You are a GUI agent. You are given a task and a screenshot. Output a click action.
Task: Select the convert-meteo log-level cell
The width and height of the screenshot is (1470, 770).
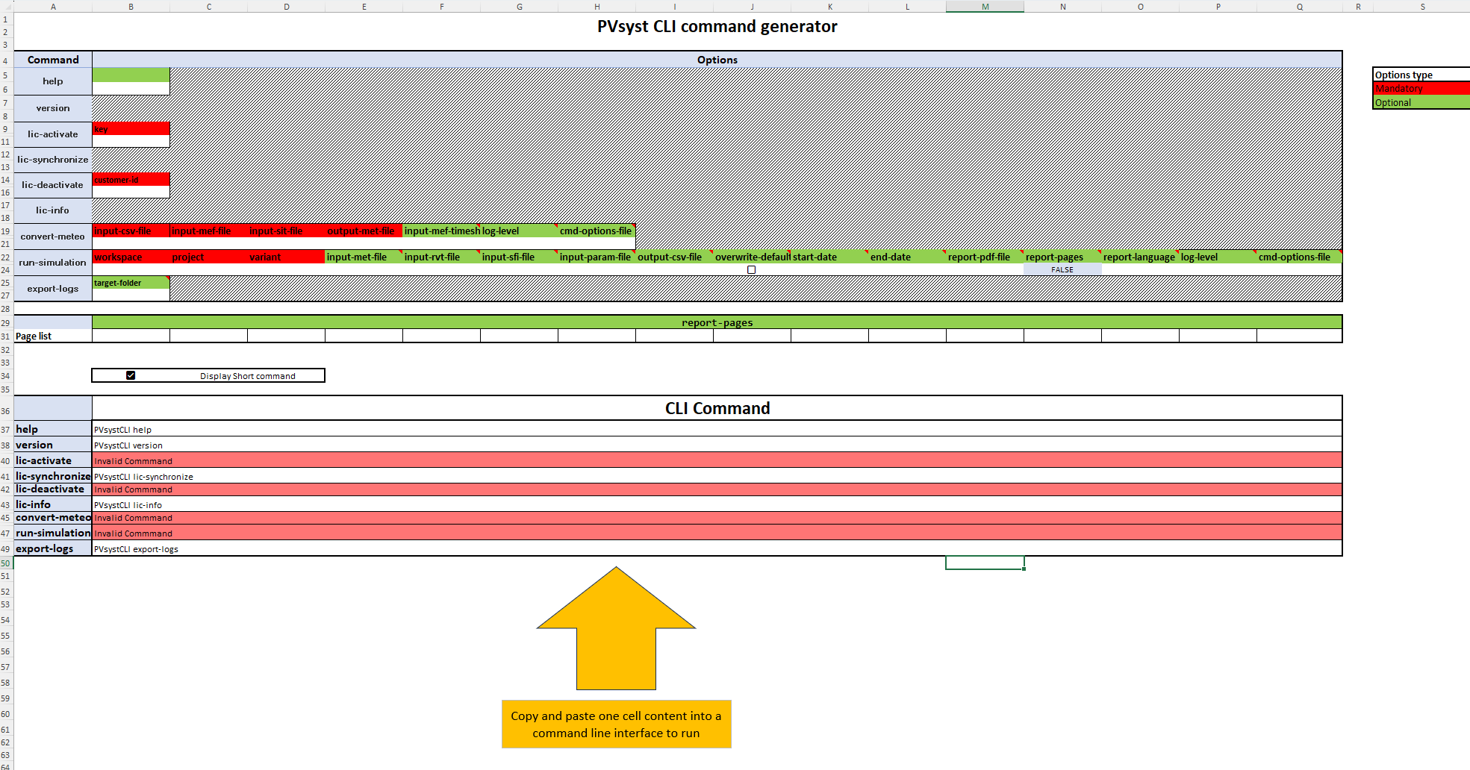click(519, 231)
